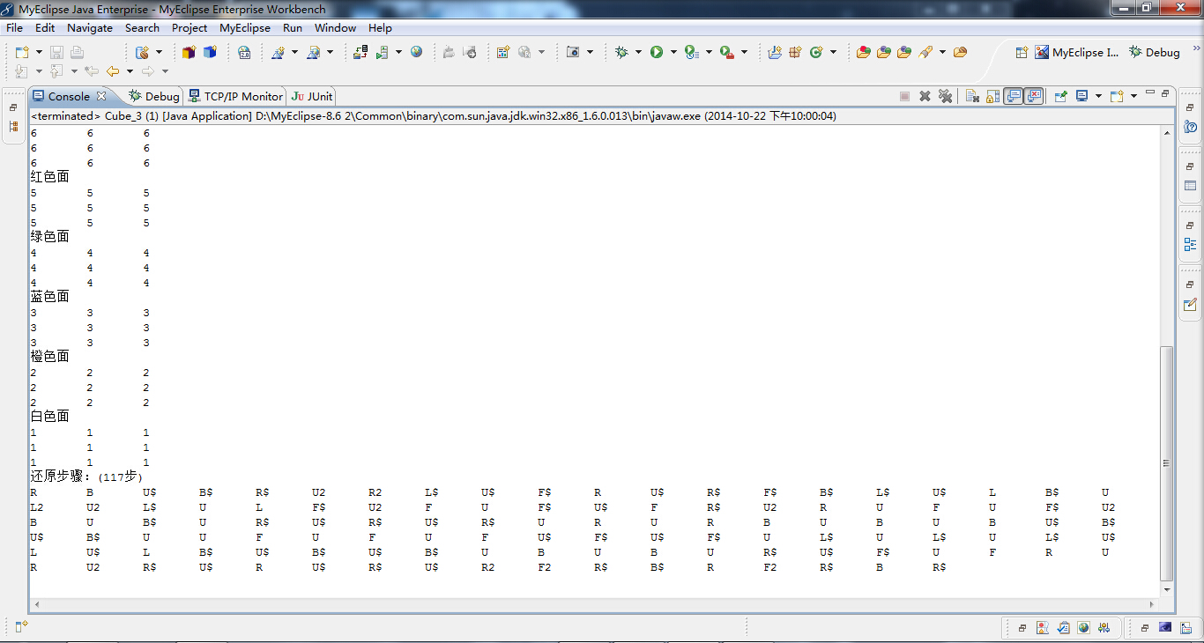The width and height of the screenshot is (1204, 643).
Task: Click the '红色面' label in console
Action: click(49, 177)
